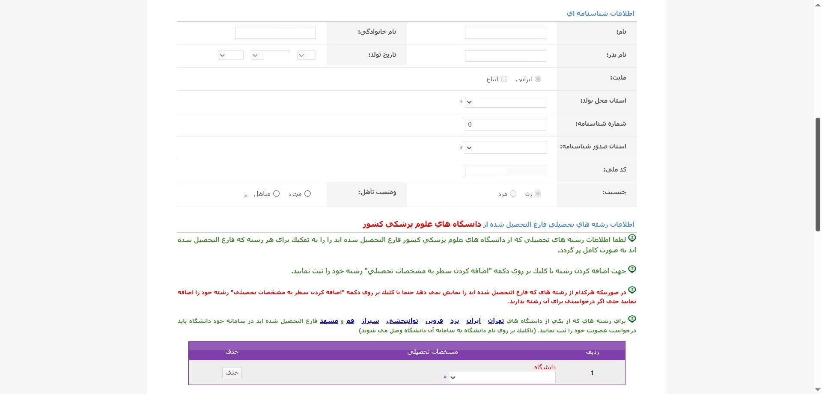Open the استان محل تولد dropdown

505,102
